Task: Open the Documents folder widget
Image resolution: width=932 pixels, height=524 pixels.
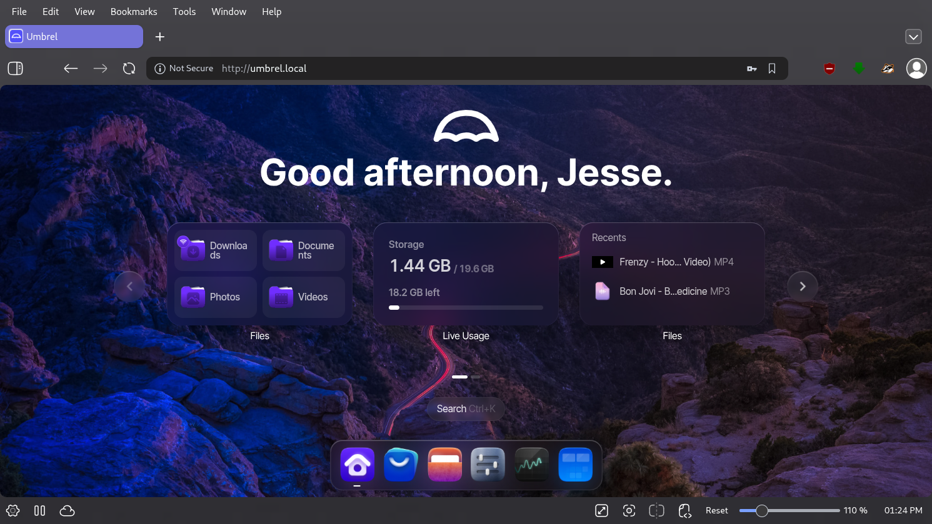Action: [x=304, y=250]
